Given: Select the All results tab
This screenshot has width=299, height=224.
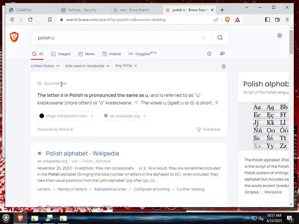Looking at the screenshot, I should [x=38, y=54].
